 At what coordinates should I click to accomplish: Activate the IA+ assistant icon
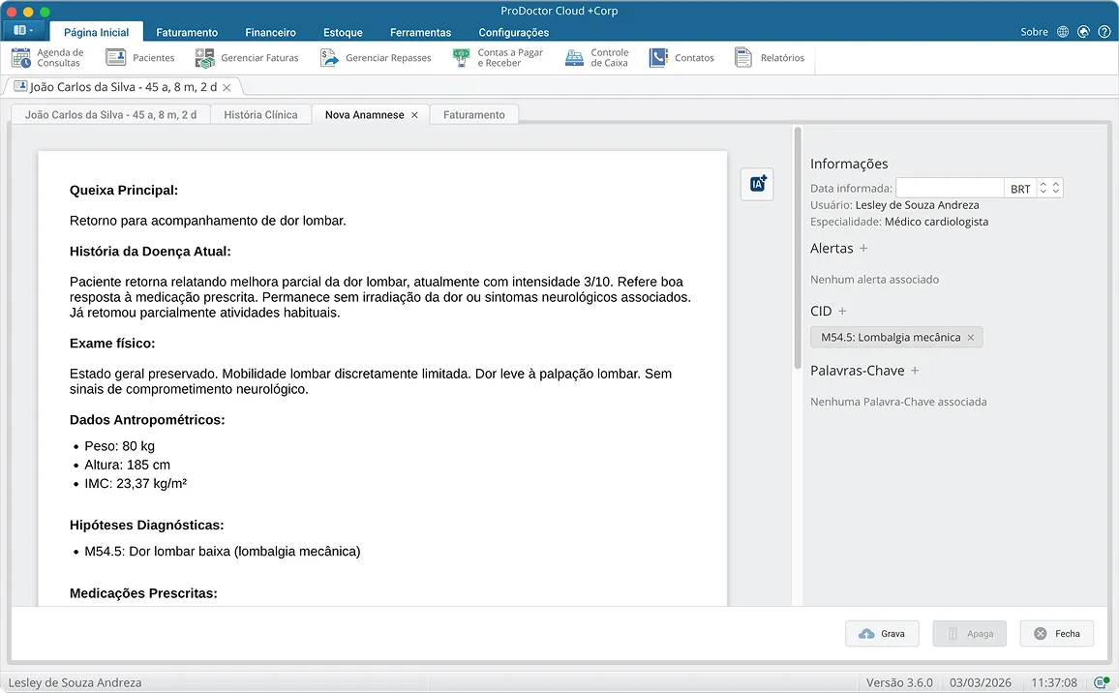pyautogui.click(x=757, y=184)
